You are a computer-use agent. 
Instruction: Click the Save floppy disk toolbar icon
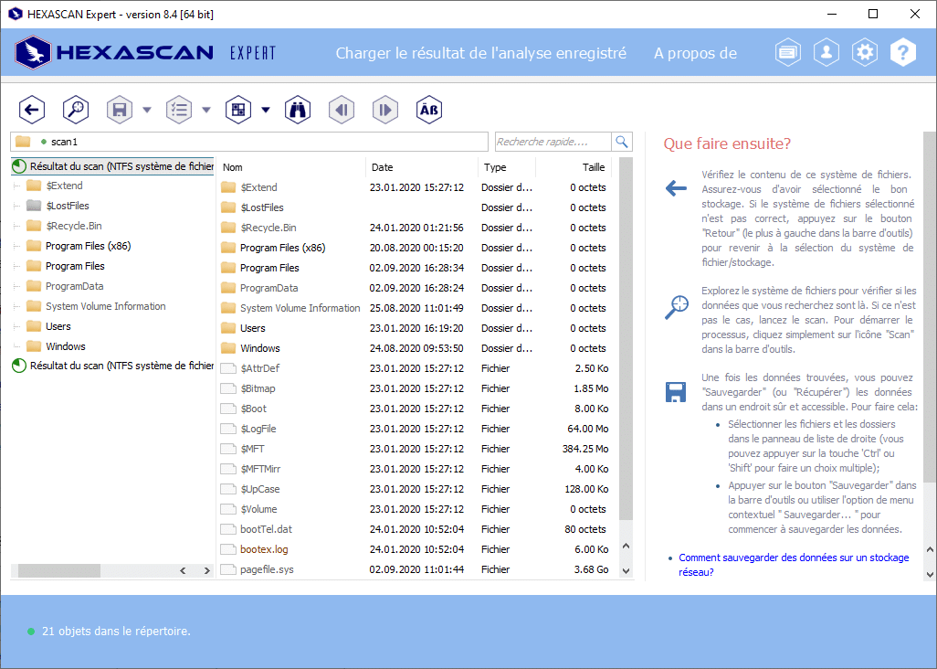(120, 110)
